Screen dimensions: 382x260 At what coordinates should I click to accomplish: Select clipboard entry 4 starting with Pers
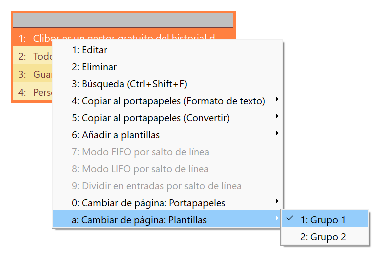33,91
